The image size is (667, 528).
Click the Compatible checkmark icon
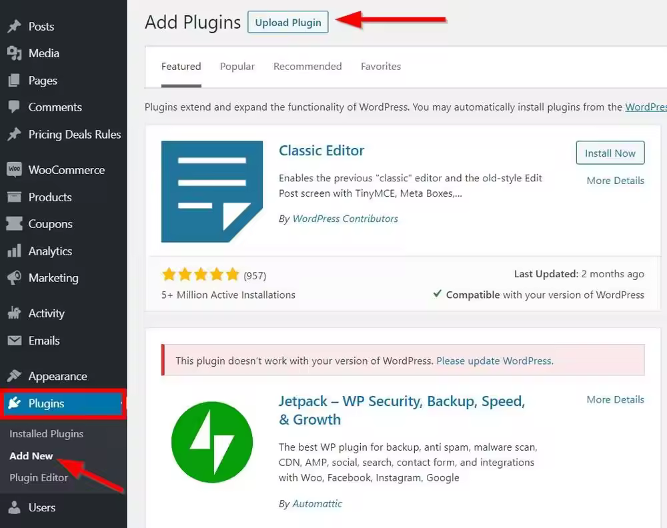[x=437, y=294]
